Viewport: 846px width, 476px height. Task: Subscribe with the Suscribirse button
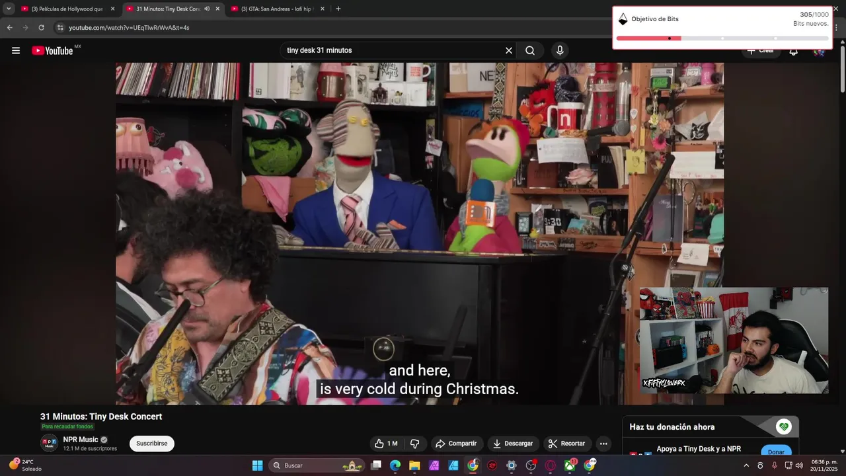pos(152,444)
